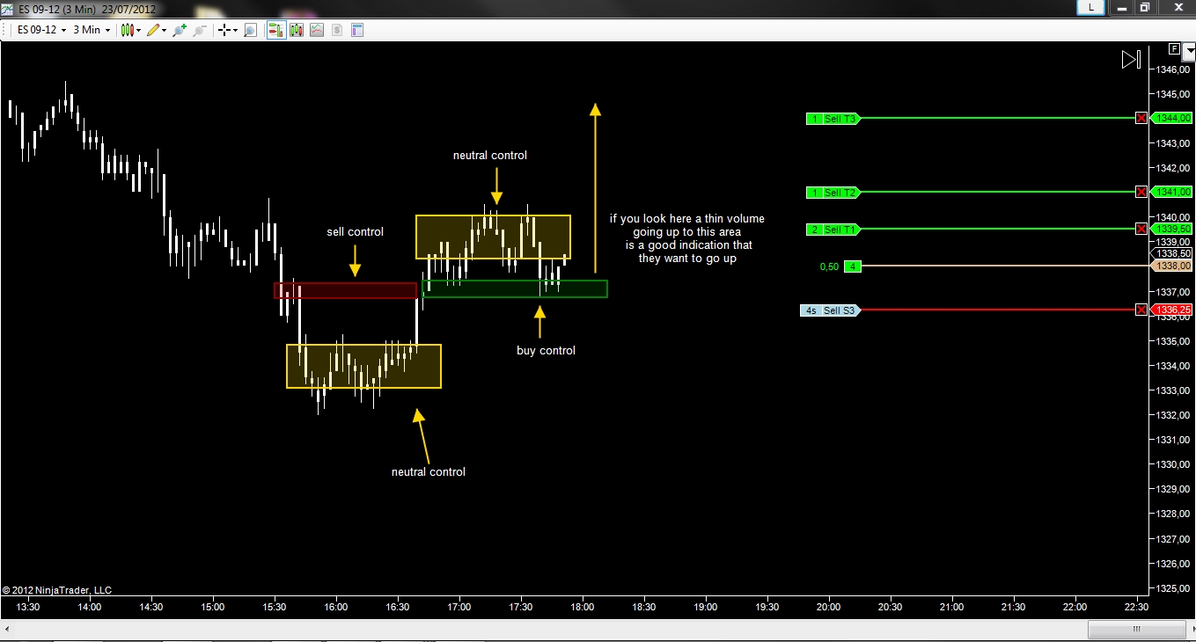
Task: Click the © 2012 NinjaTrader, LLC text
Action: coord(57,590)
